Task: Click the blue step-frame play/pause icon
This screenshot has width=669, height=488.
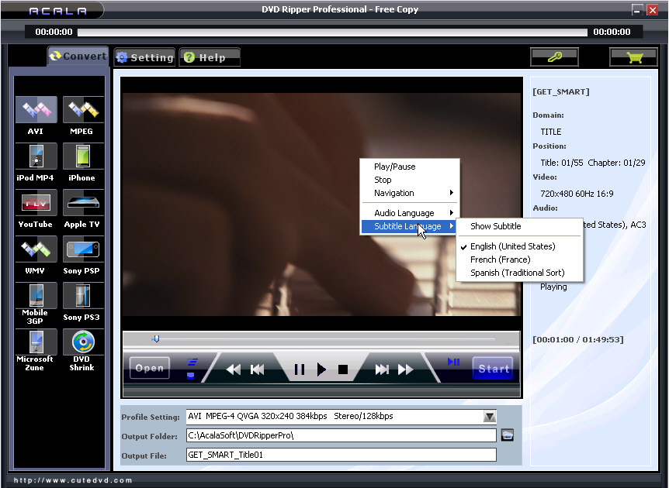Action: tap(453, 362)
